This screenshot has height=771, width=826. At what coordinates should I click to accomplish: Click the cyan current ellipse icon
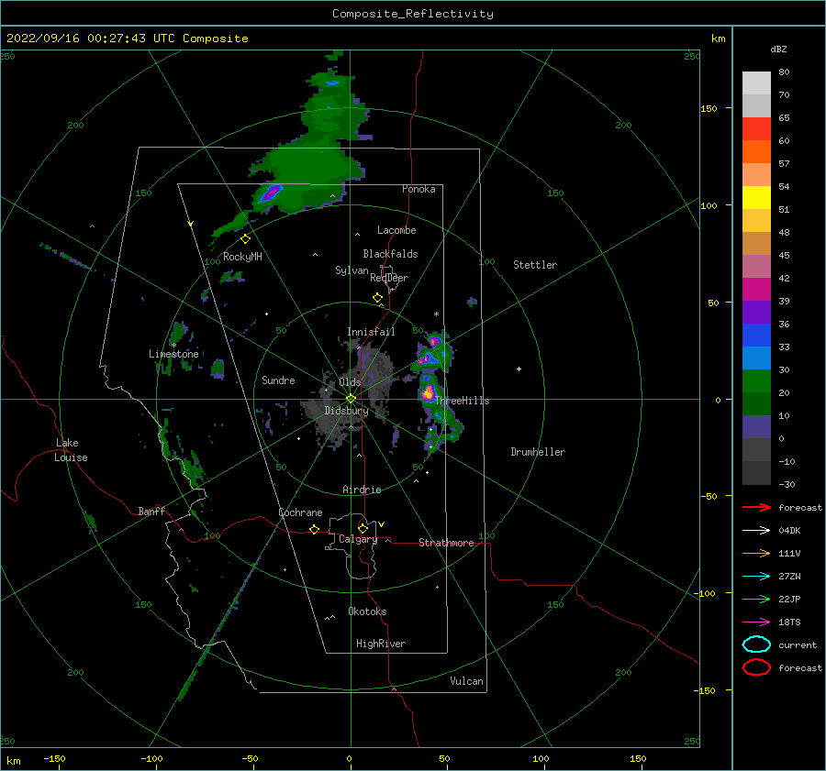(756, 644)
